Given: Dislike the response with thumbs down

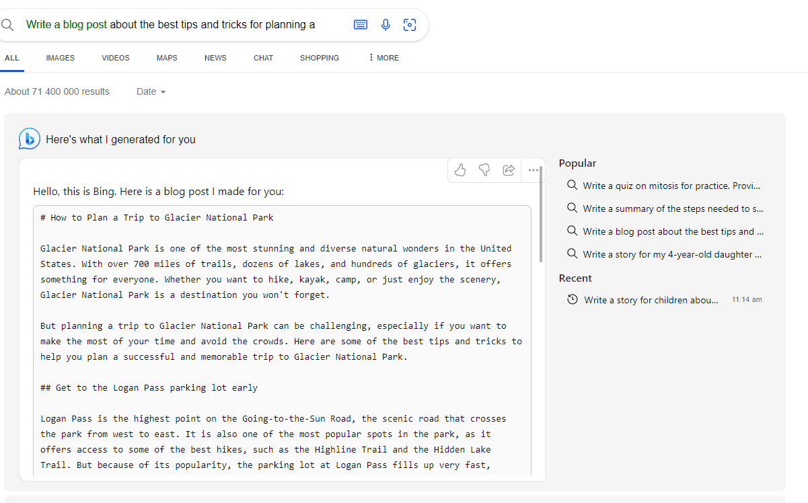Looking at the screenshot, I should tap(484, 170).
